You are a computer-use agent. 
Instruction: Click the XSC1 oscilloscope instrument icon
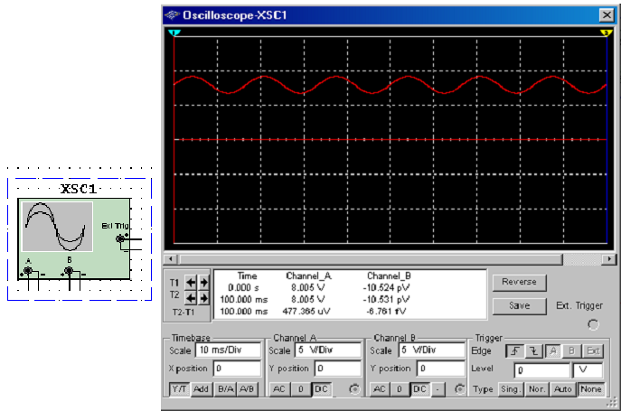point(58,226)
